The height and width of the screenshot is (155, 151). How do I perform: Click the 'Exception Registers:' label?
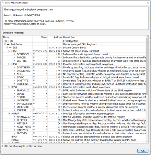(13, 33)
